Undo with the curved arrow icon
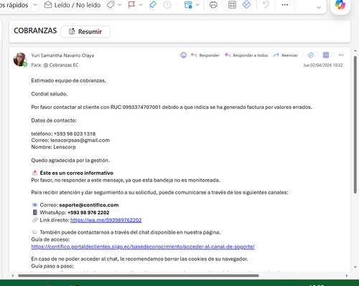This screenshot has height=286, width=359. click(266, 5)
